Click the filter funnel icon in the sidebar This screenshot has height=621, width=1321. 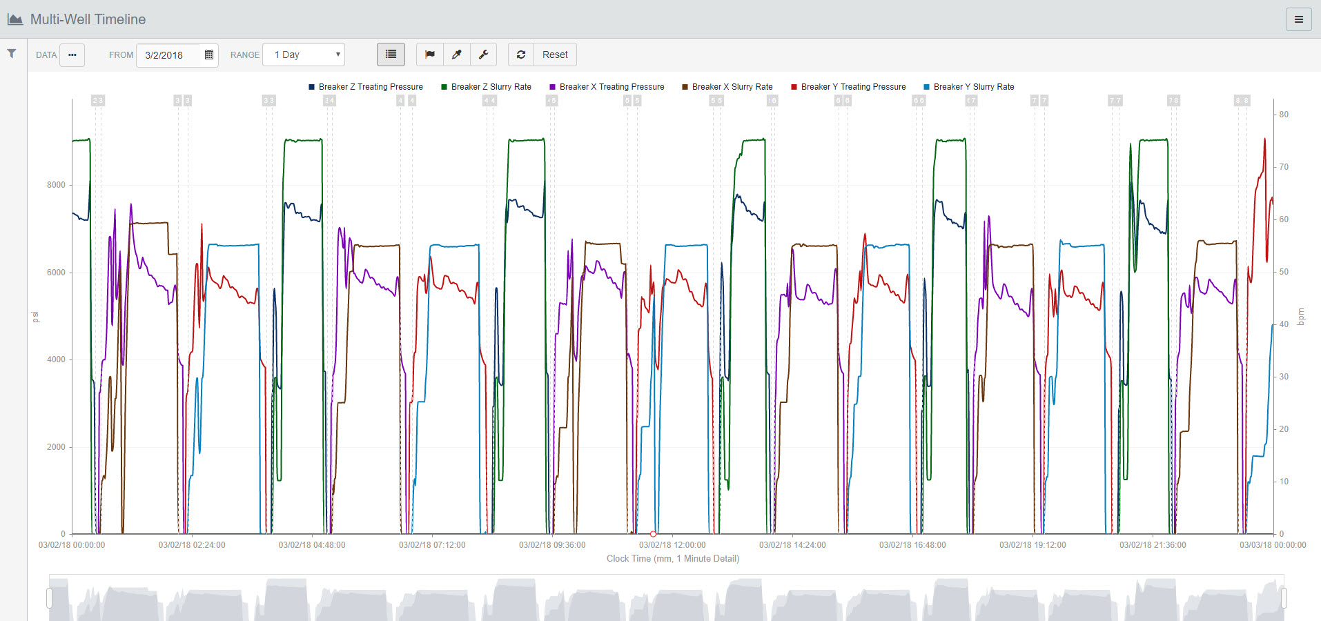pyautogui.click(x=12, y=54)
